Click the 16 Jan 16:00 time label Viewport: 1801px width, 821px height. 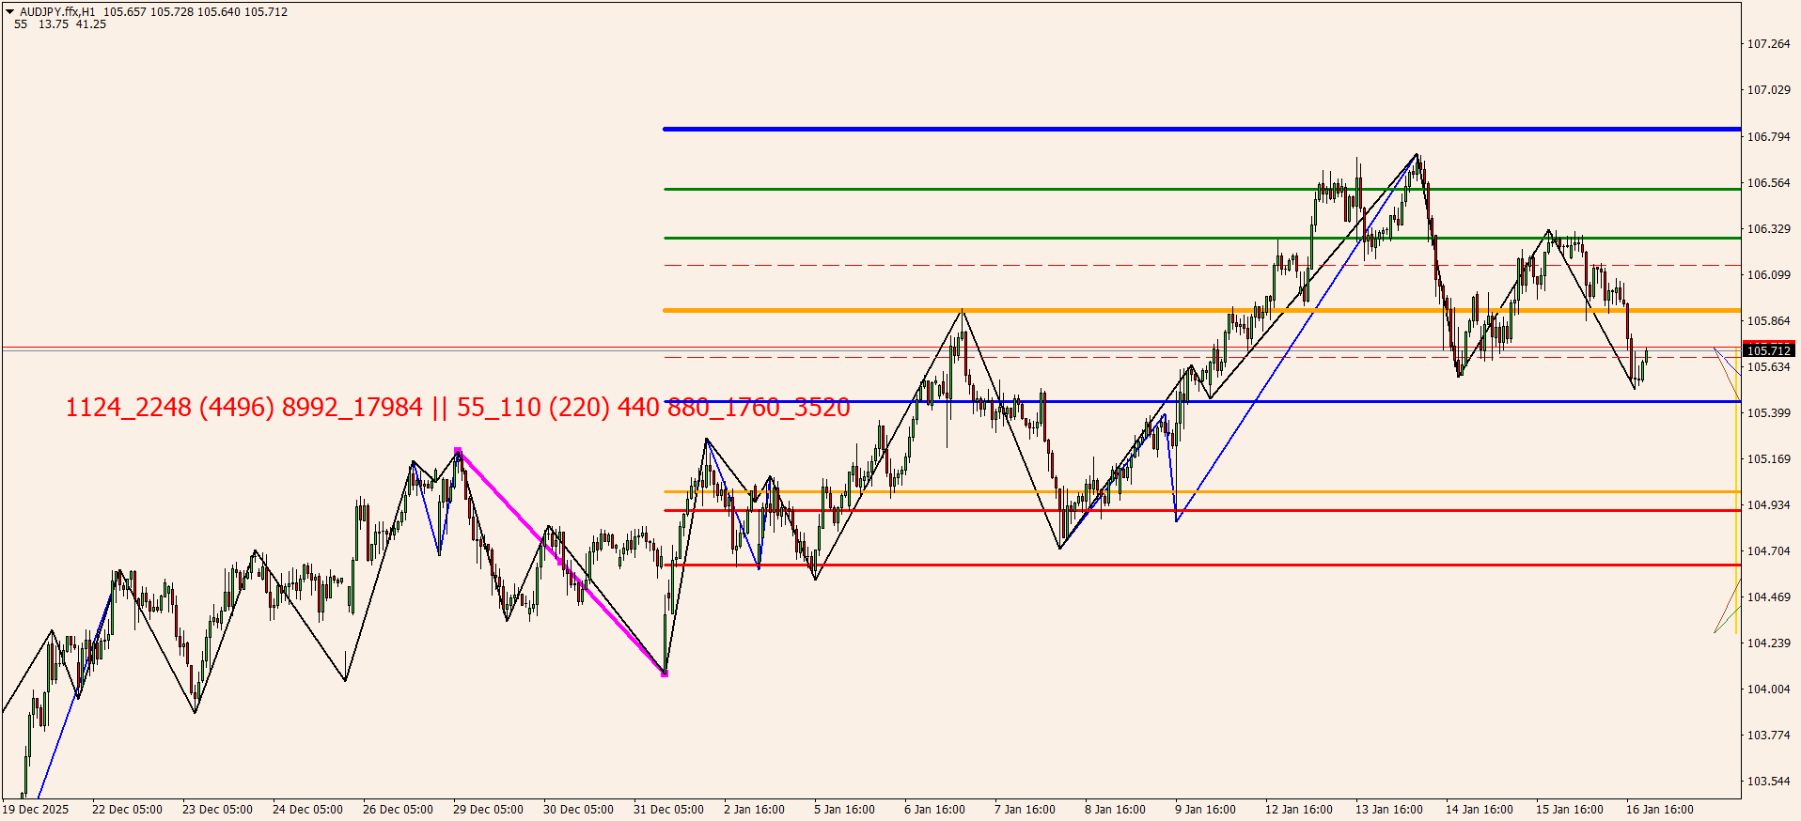coord(1659,809)
